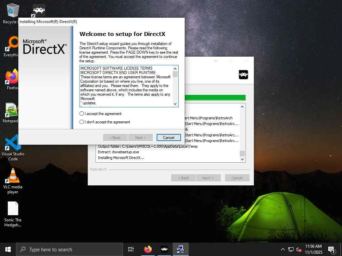Click the 'Extract: dxwebsetup.exe' log line
The height and width of the screenshot is (256, 342).
(x=119, y=152)
